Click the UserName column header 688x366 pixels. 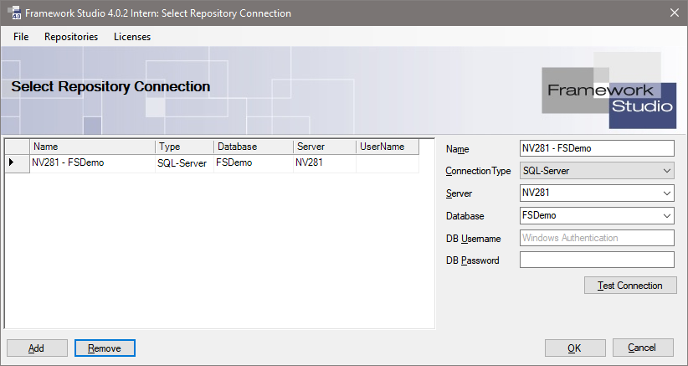(388, 147)
